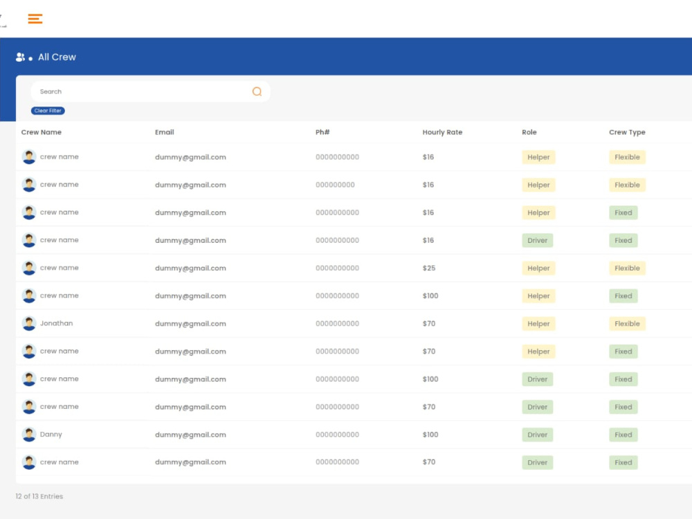Open the orange hamburger menu
Screen dimensions: 692x519
click(x=35, y=19)
